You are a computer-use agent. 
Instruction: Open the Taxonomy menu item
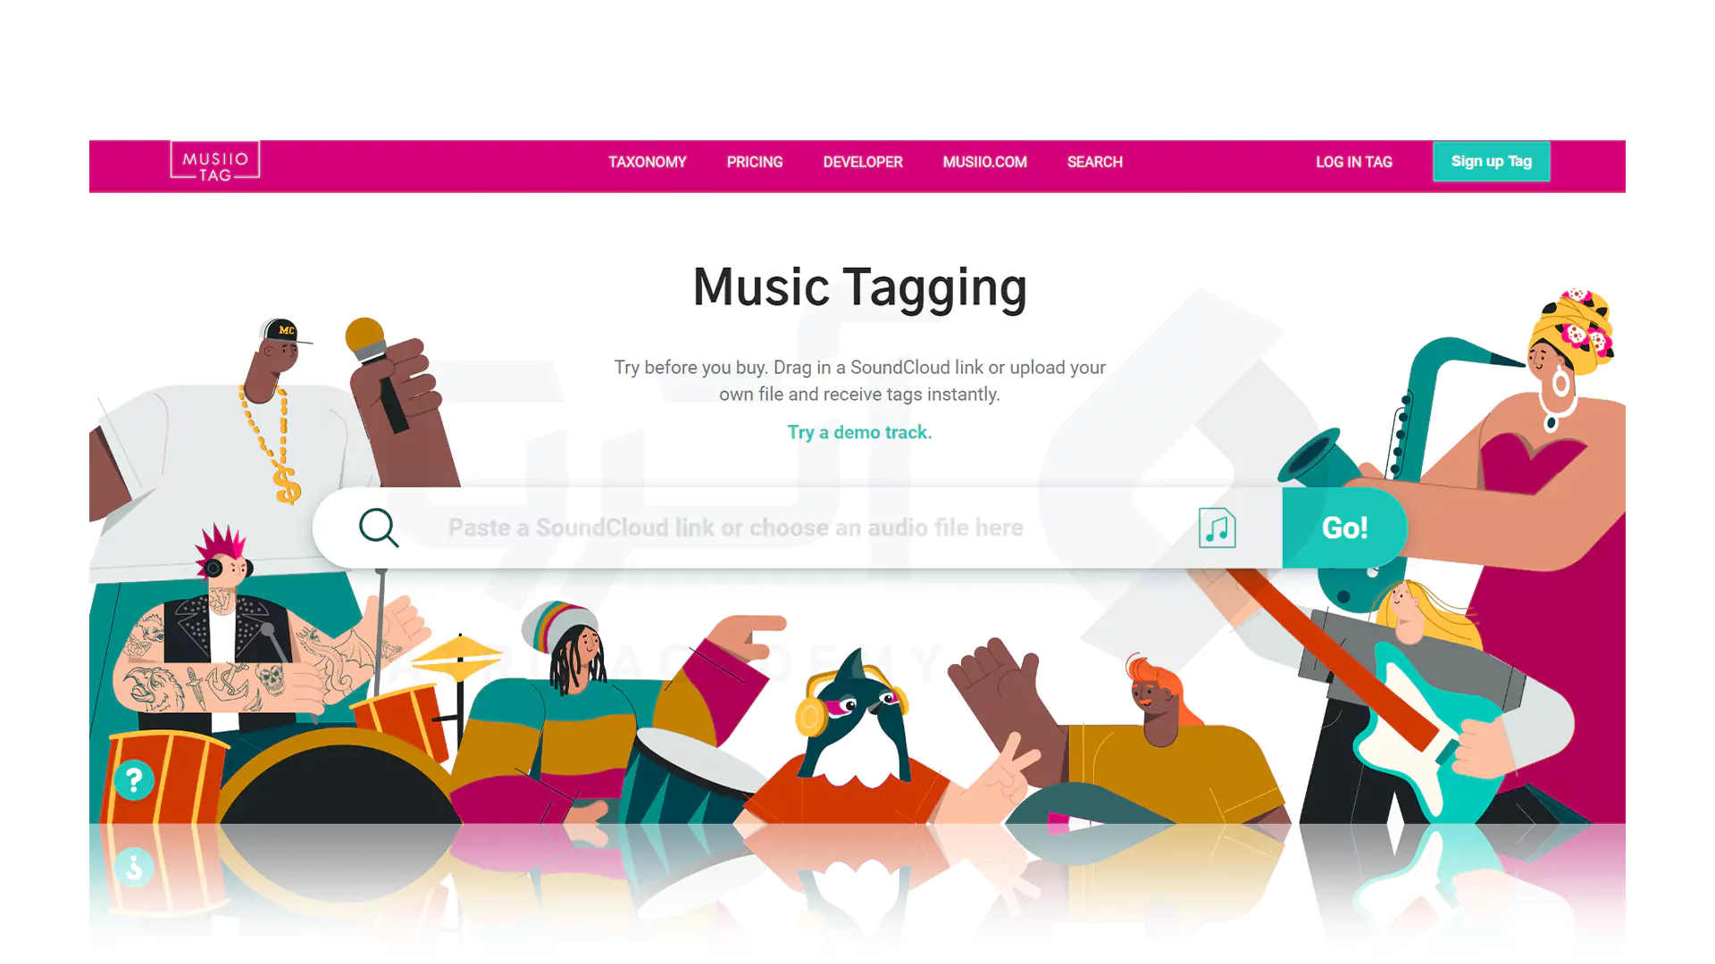pyautogui.click(x=648, y=162)
